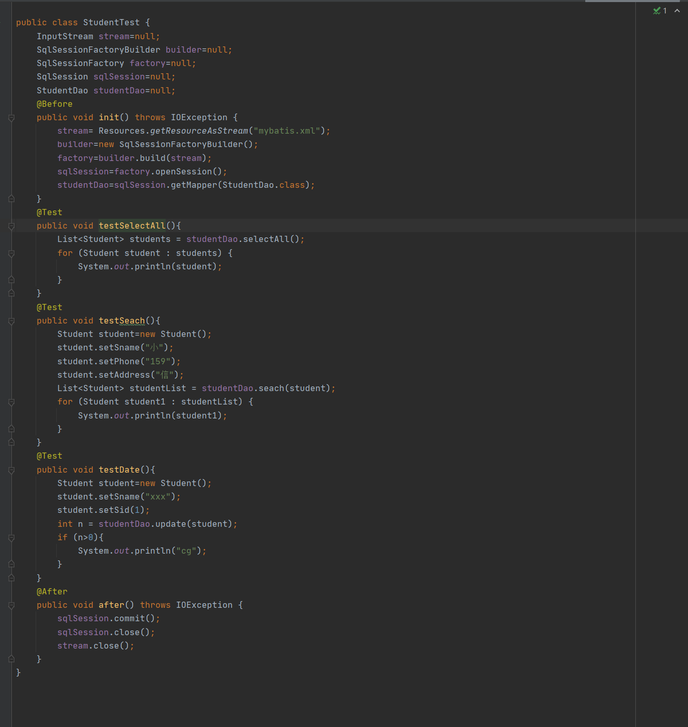
Task: Click the 'int n' variable declaration
Action: coord(70,524)
